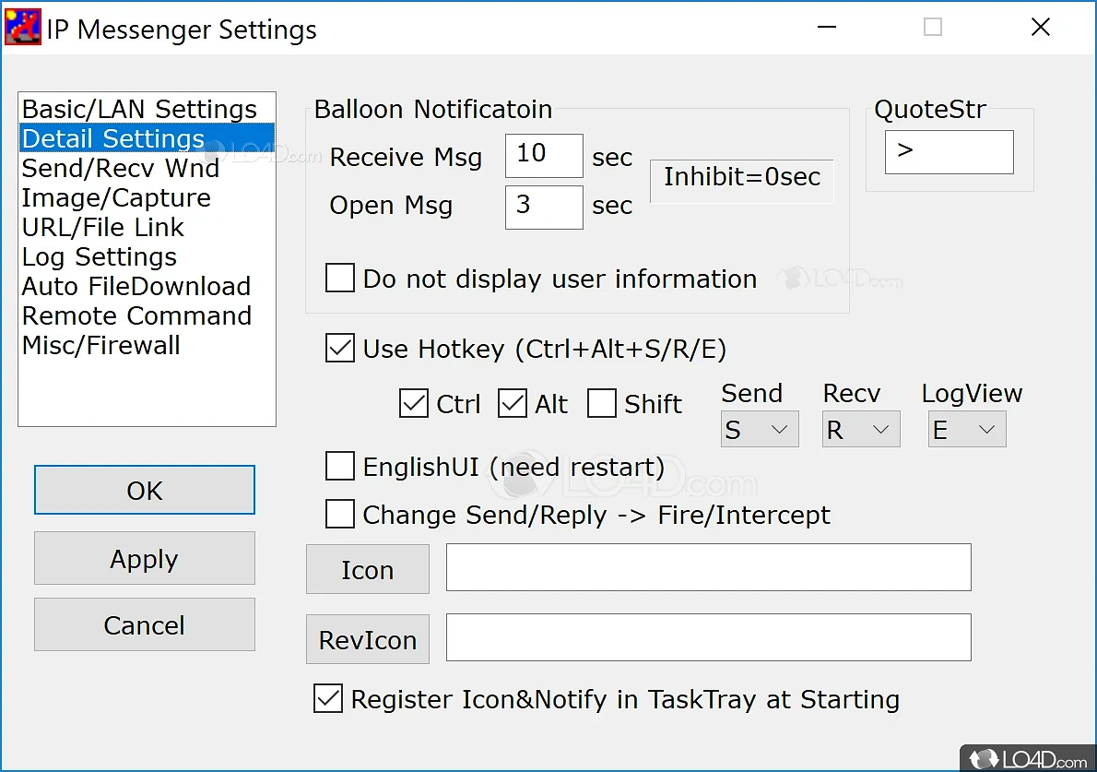Switch to the Log Settings page
This screenshot has width=1097, height=772.
tap(100, 256)
